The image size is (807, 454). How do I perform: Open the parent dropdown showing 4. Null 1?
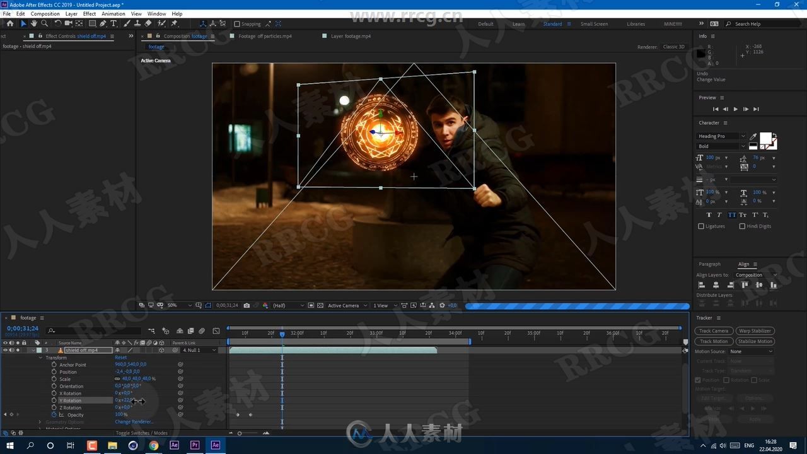199,350
